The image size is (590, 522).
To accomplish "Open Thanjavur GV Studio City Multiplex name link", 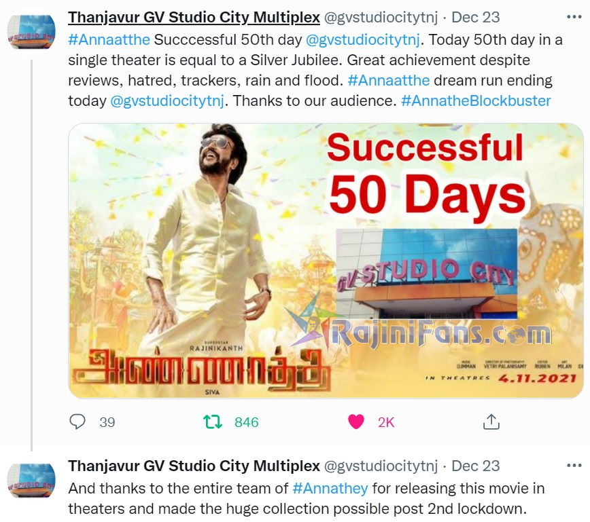I will coord(194,17).
